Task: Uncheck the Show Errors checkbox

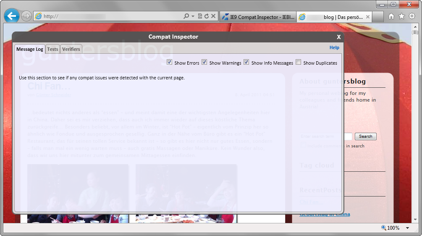Action: point(169,63)
